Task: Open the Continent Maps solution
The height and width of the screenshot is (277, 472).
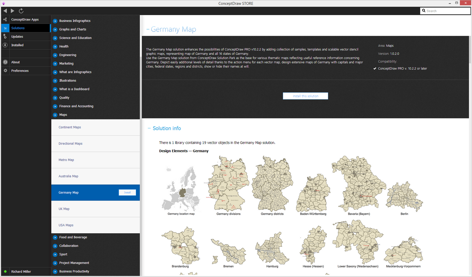Action: [95, 127]
